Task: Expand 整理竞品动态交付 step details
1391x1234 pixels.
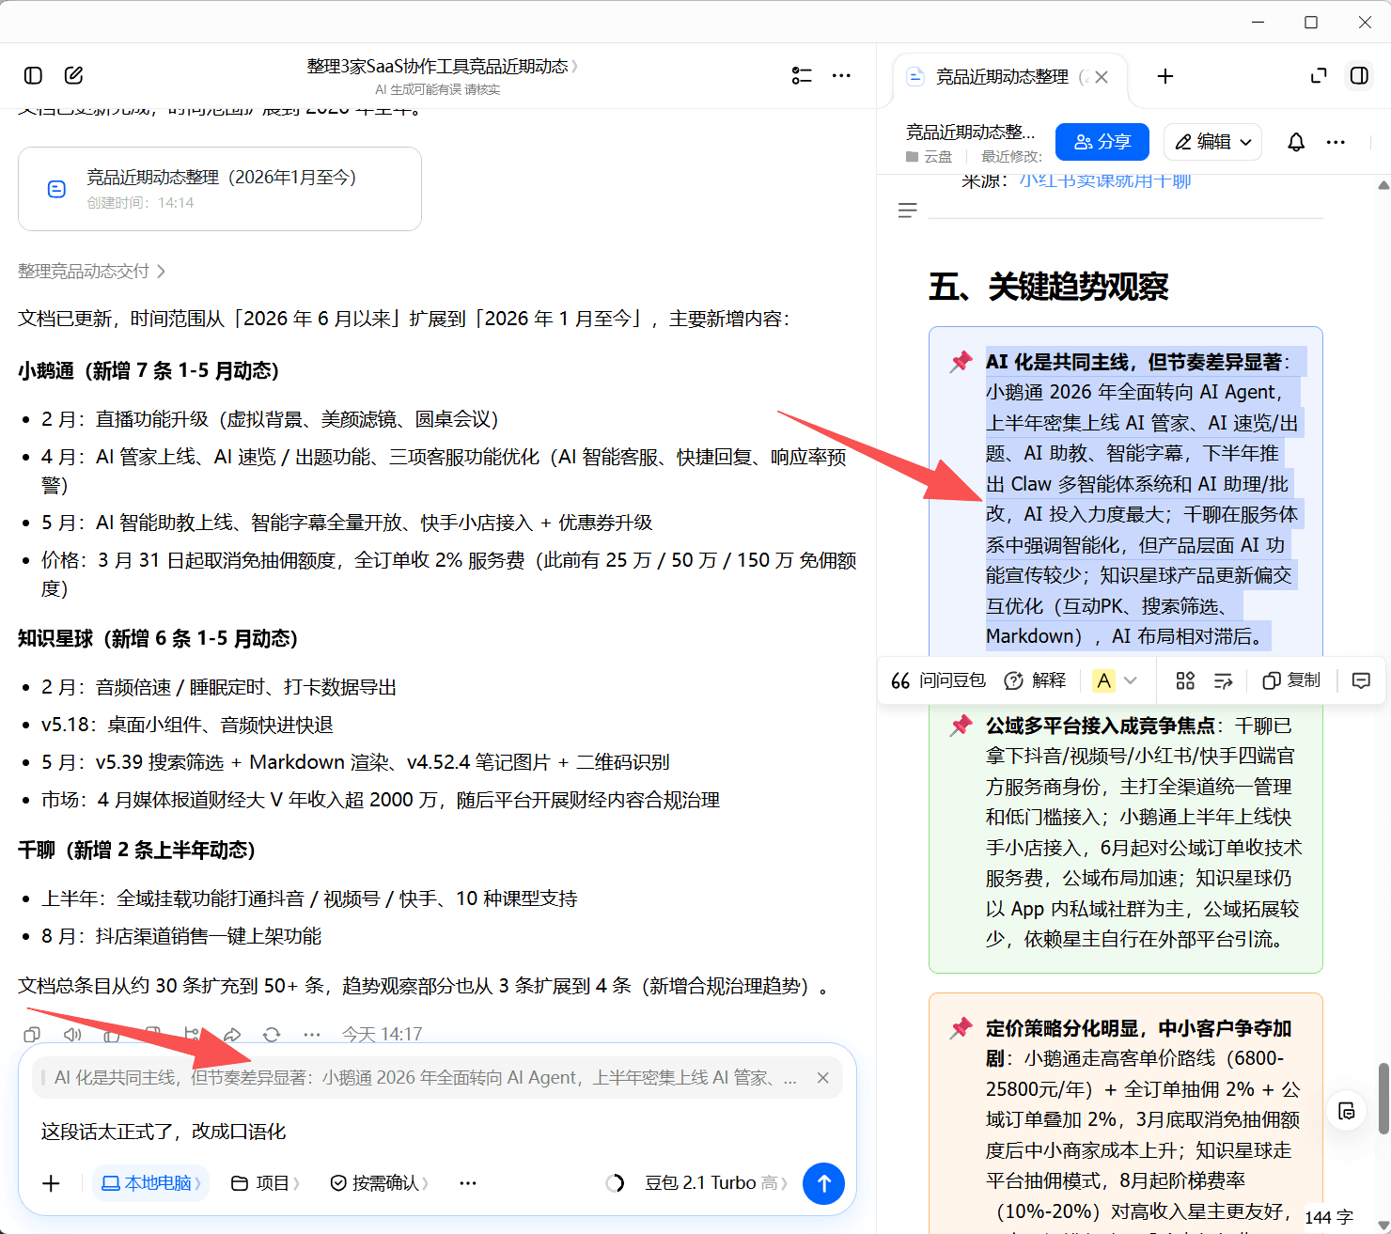Action: point(92,272)
